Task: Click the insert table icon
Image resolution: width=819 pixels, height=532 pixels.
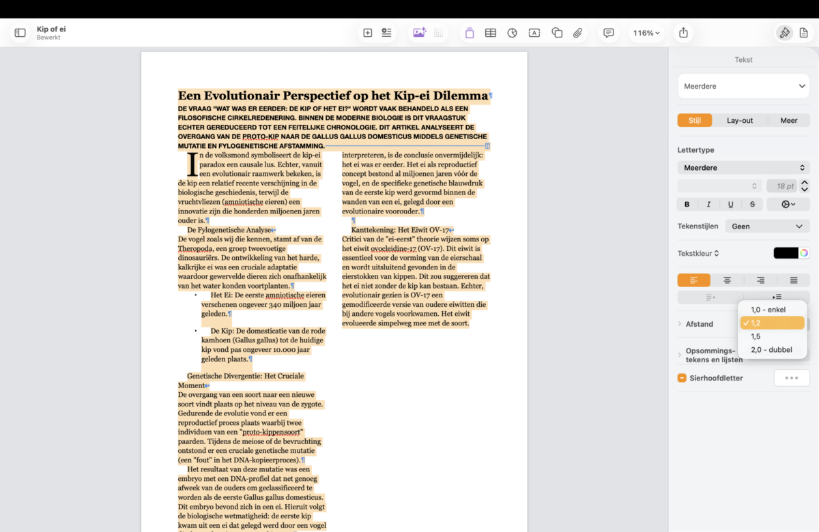Action: coord(490,33)
